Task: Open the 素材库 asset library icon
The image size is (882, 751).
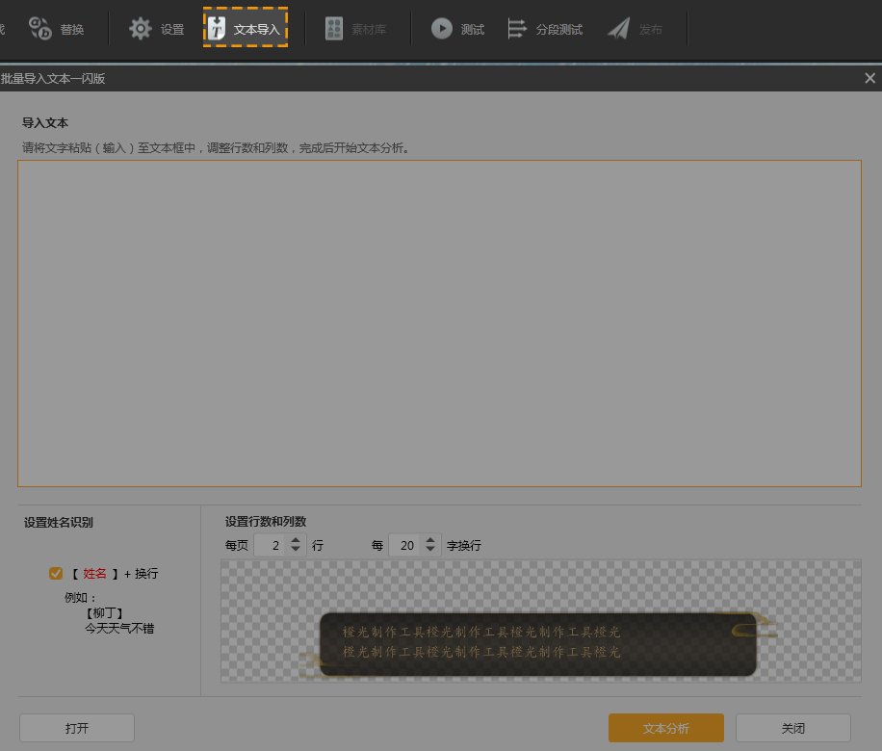Action: pyautogui.click(x=334, y=29)
